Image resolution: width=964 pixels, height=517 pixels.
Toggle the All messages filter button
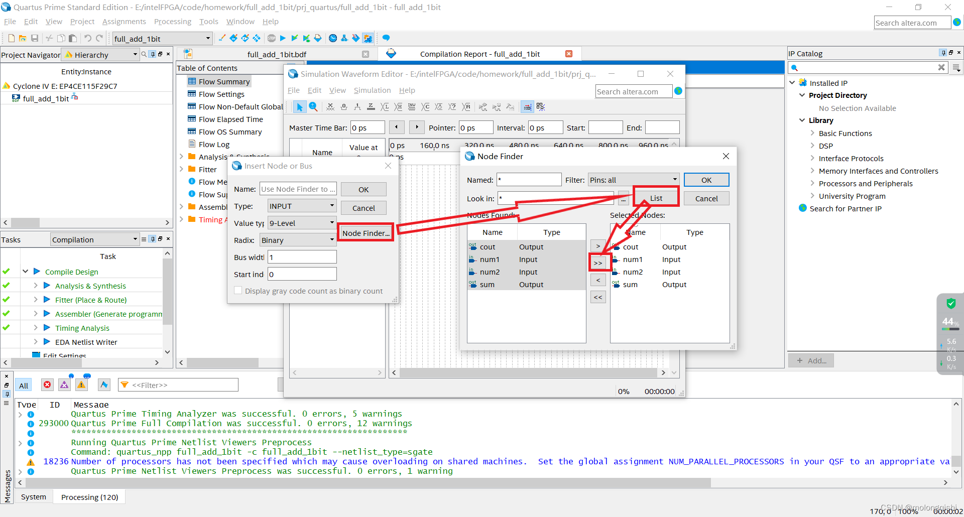click(24, 385)
